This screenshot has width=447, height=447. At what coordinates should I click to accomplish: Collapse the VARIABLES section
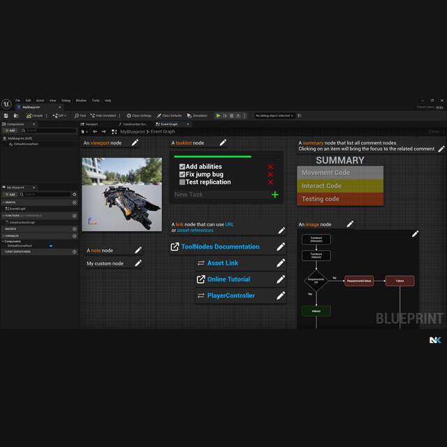pos(3,236)
